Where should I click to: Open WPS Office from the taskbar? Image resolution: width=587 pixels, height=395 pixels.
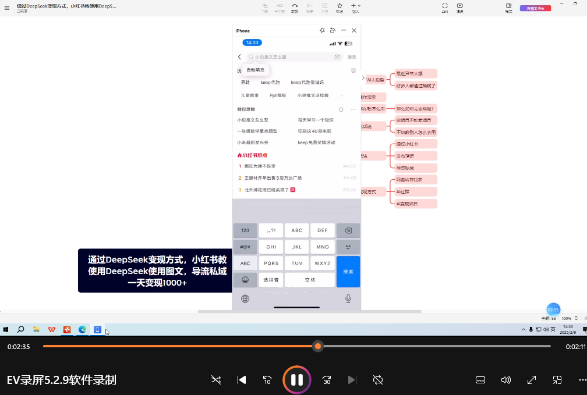(52, 329)
